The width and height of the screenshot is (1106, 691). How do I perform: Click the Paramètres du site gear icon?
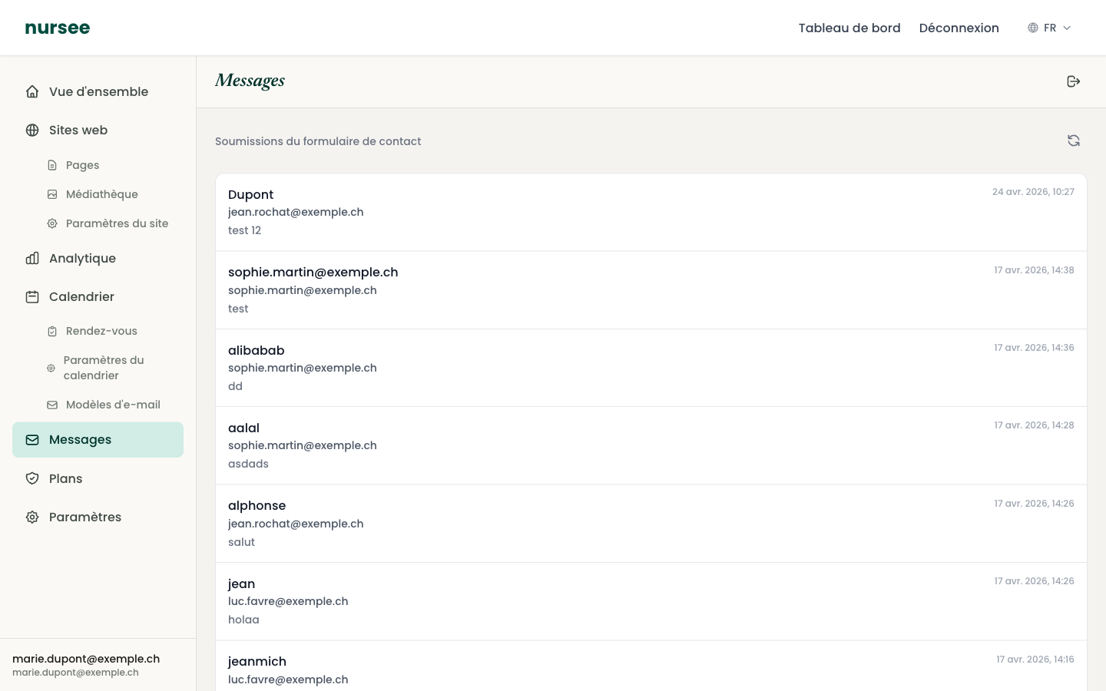tap(52, 223)
